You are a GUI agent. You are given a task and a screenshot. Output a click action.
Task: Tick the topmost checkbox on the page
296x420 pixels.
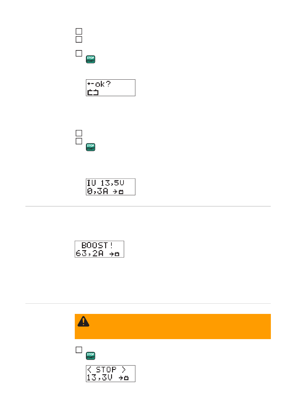point(79,31)
